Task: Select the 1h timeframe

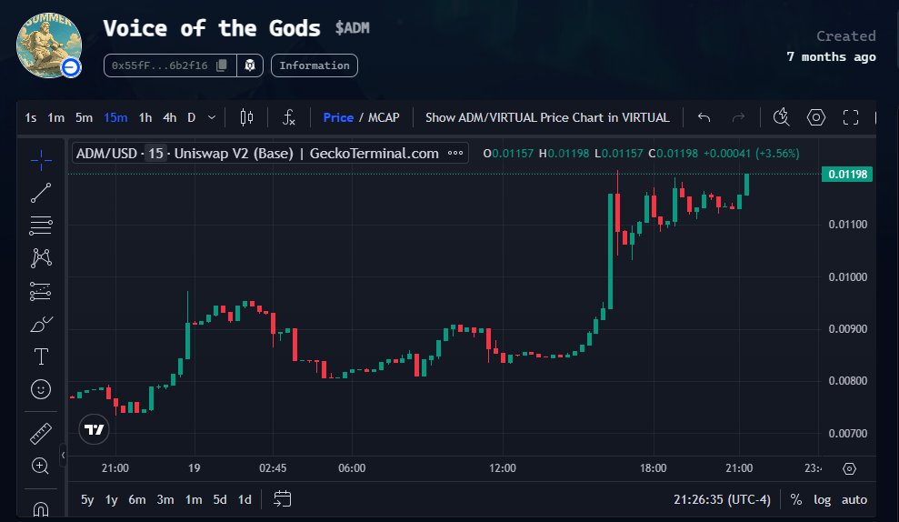Action: [x=145, y=117]
